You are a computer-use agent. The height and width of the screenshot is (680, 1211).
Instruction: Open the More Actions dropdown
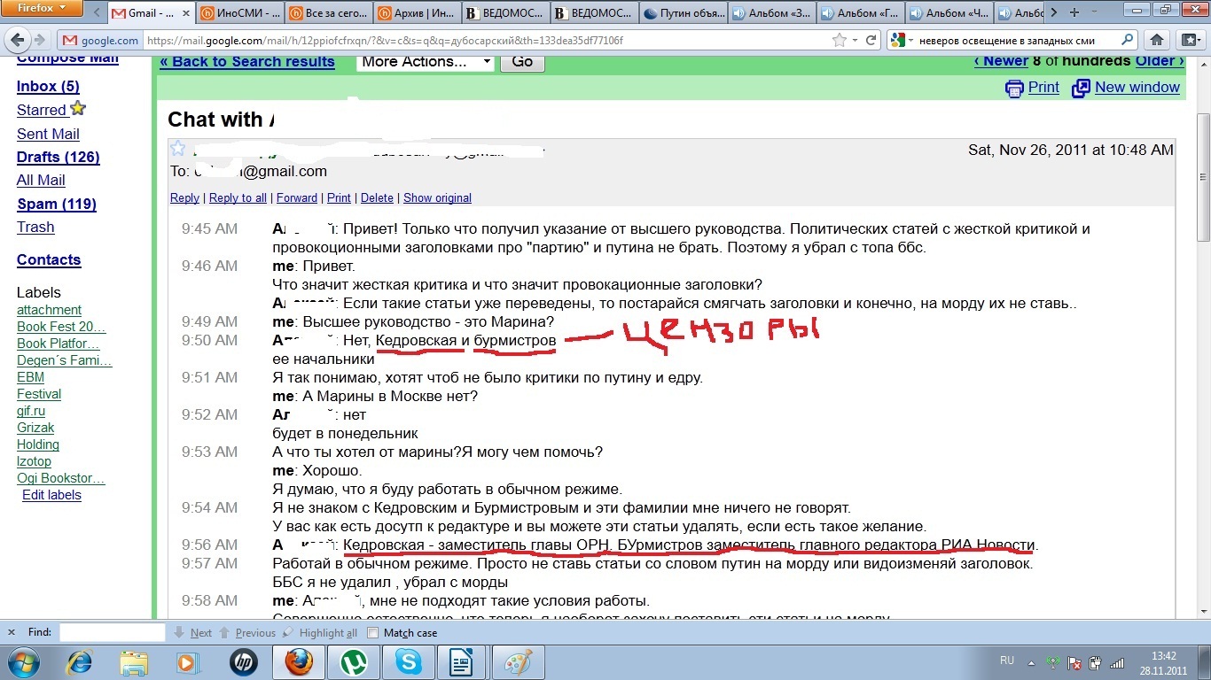(426, 62)
